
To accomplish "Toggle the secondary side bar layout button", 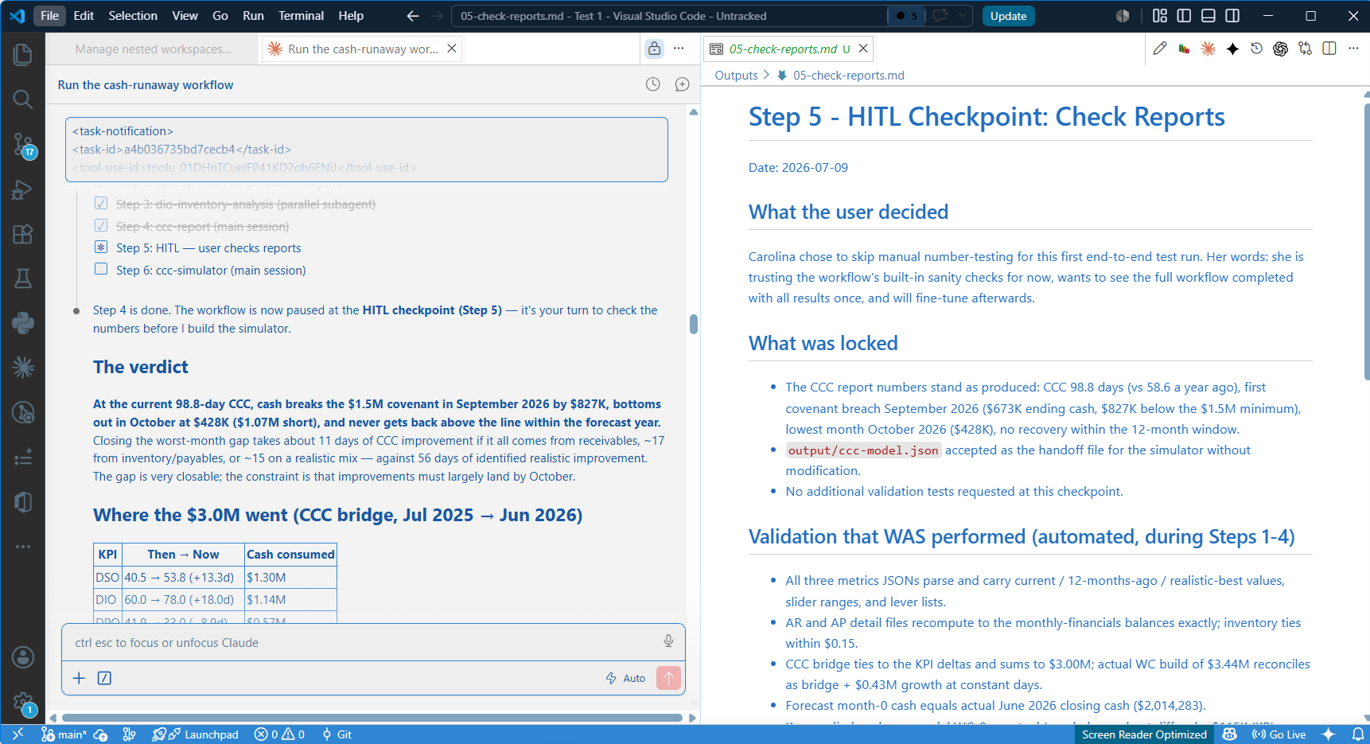I will click(1232, 16).
